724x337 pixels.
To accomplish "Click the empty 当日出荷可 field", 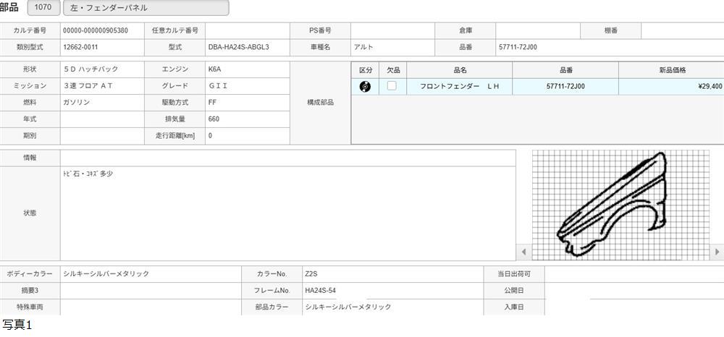I will (633, 274).
